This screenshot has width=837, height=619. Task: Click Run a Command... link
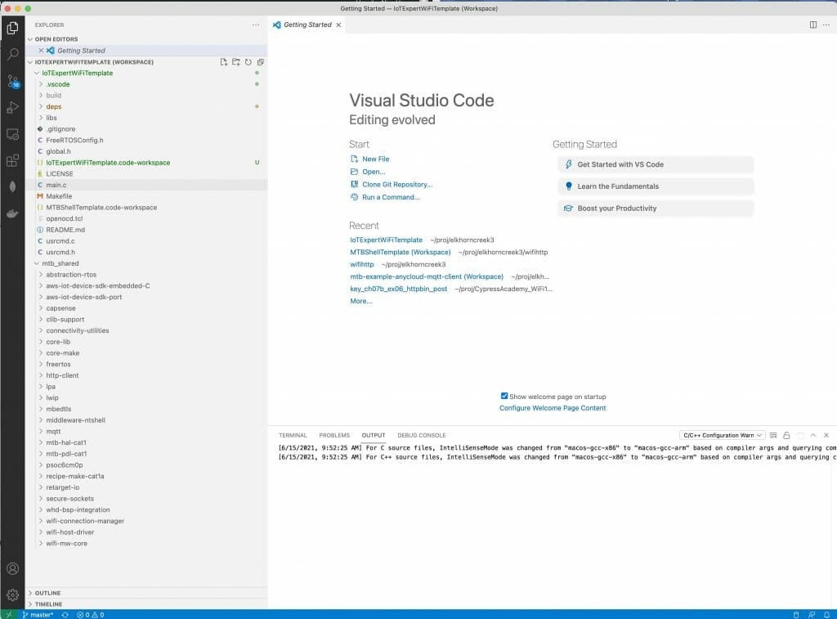(x=391, y=198)
